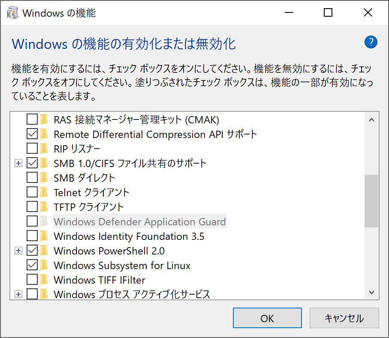Select the RIP リスナー label

pos(77,149)
